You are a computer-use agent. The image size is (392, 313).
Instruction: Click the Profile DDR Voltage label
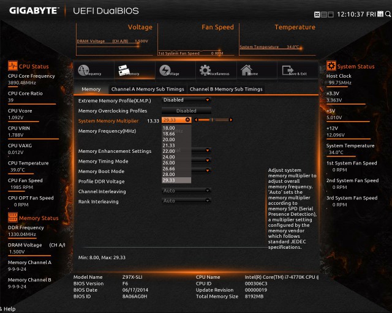[101, 182]
